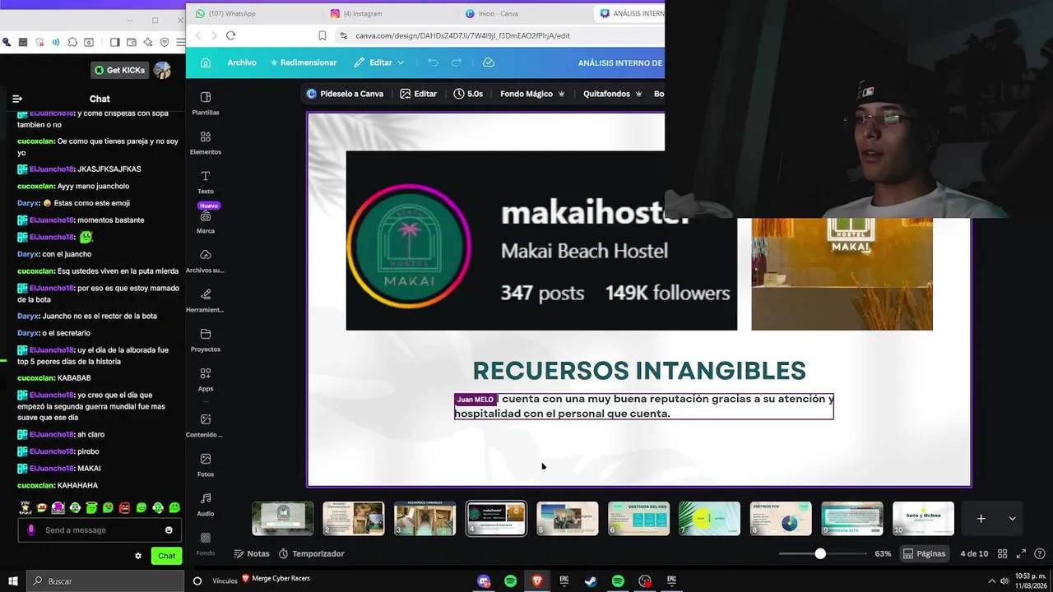This screenshot has width=1053, height=592.
Task: Send message with green Chat button
Action: (167, 556)
